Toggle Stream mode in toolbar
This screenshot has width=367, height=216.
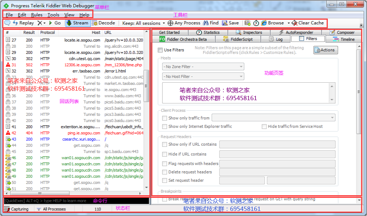[78, 23]
